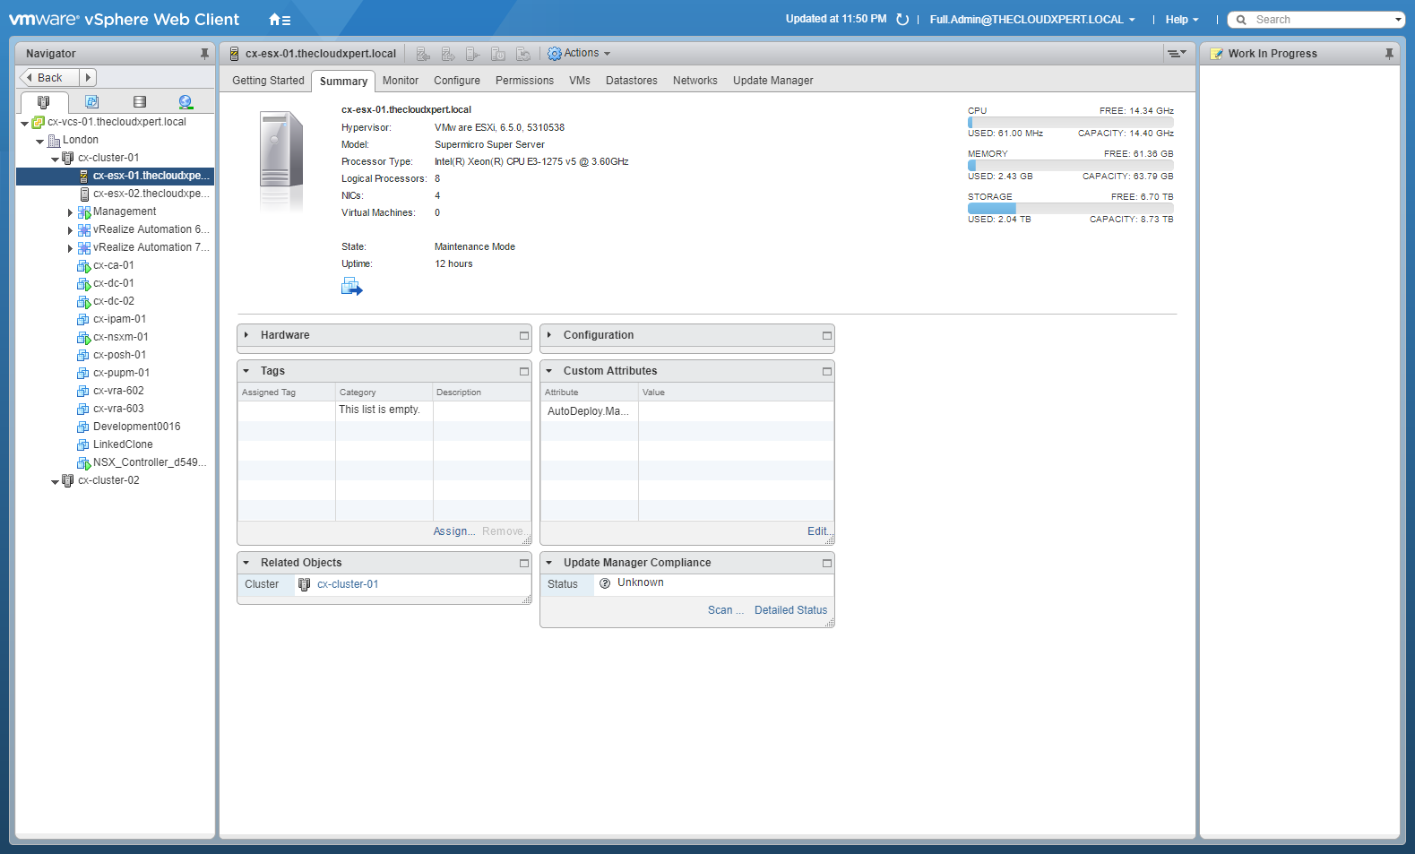Click the cx-cluster-01 link in Related Objects
1415x854 pixels.
348,584
